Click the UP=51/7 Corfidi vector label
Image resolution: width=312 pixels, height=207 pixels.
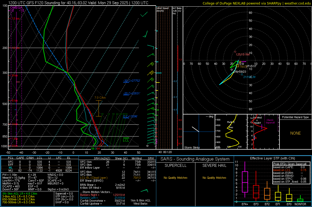pyautogui.click(x=251, y=66)
